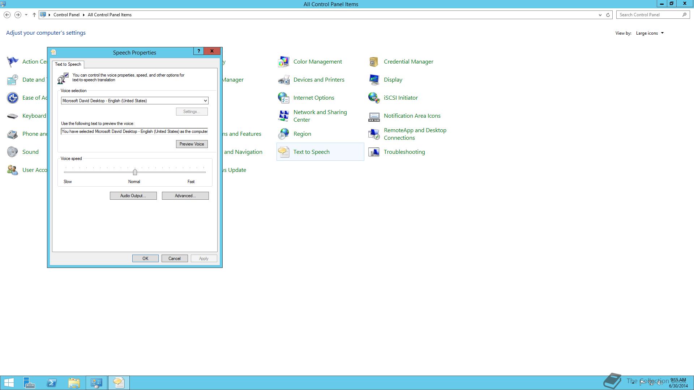Expand the address bar history dropdown
The image size is (694, 390).
click(600, 15)
